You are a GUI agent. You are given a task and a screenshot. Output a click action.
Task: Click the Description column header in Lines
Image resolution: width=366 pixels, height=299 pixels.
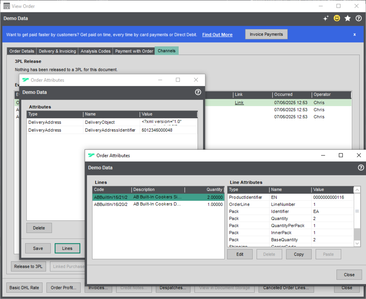[158, 190]
